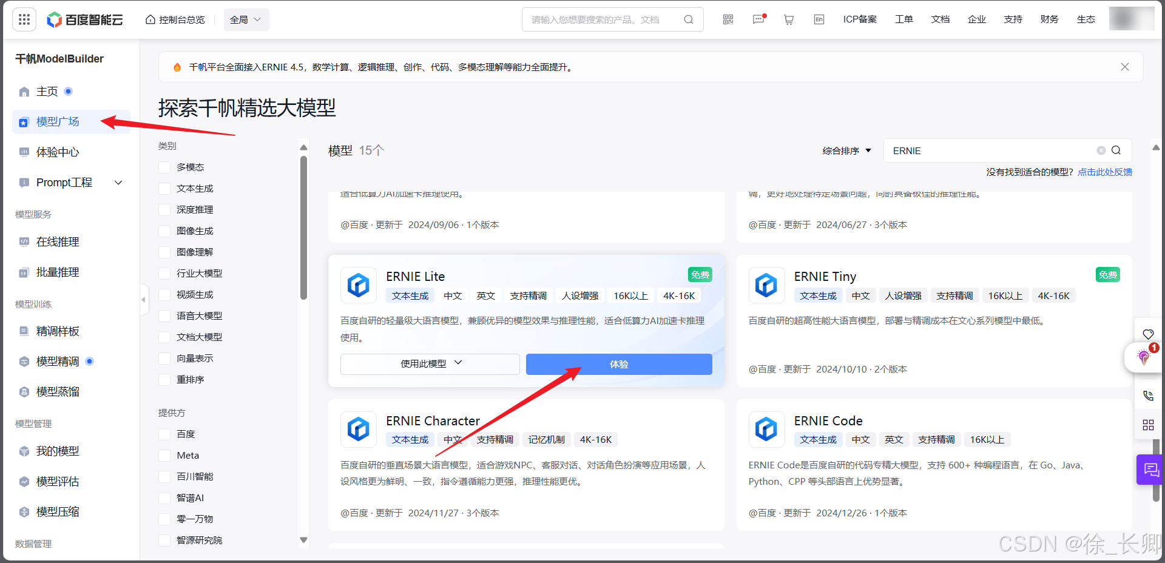Open the apps grid menu icon
Screen dimensions: 1165x563
24,19
